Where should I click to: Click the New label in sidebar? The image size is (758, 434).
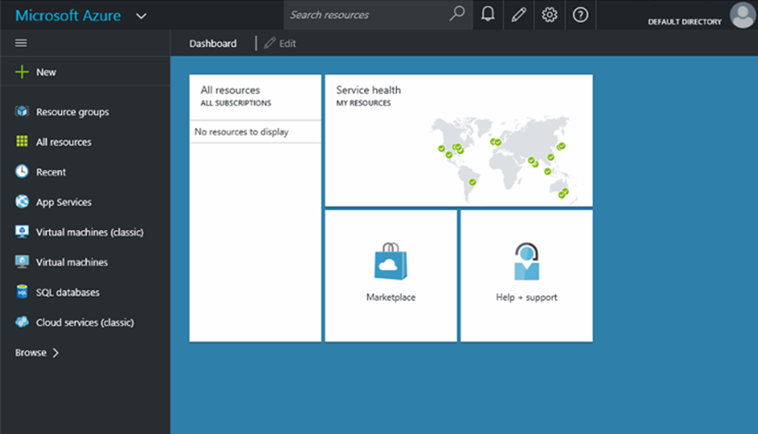(x=46, y=72)
